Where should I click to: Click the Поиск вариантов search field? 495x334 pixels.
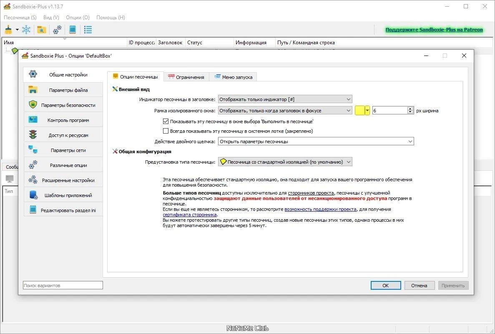point(63,285)
